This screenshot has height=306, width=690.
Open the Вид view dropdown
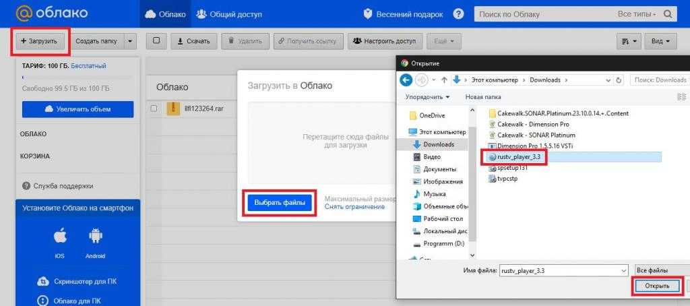click(x=660, y=41)
